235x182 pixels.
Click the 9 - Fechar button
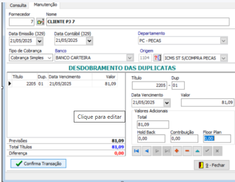212,165
